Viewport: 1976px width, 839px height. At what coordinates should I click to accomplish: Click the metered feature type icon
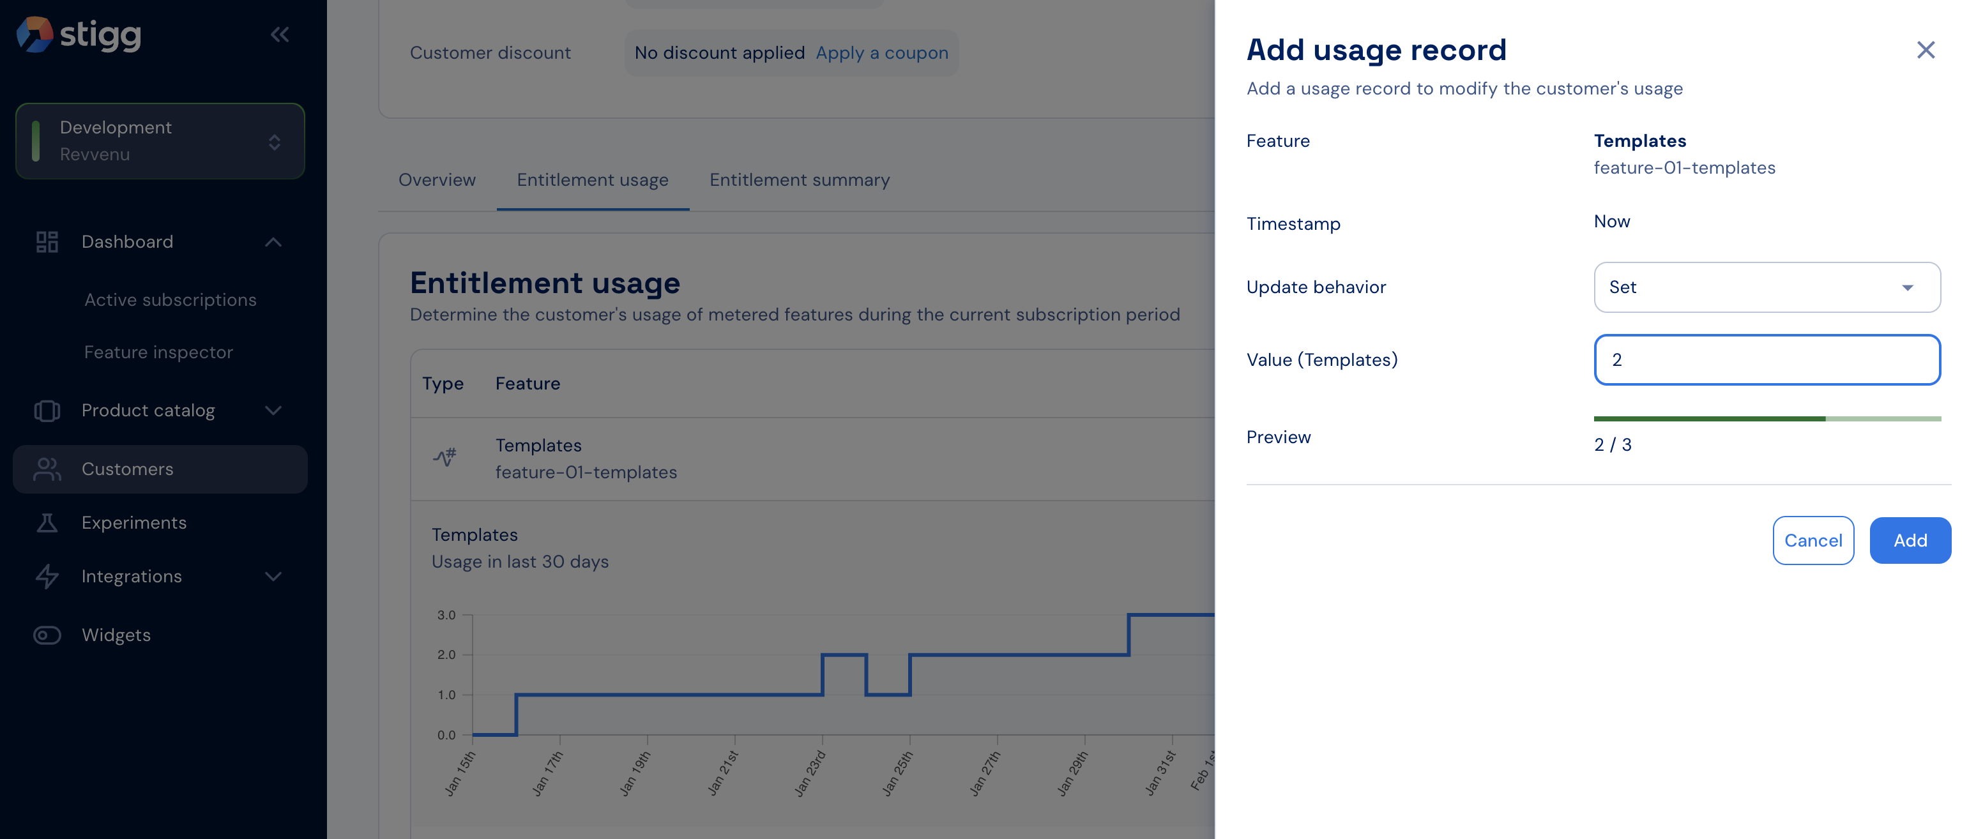tap(444, 458)
